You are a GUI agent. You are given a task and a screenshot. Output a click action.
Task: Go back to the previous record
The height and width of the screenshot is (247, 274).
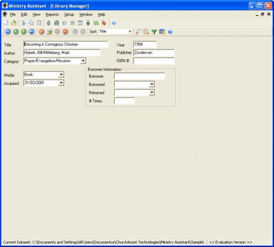pos(16,31)
